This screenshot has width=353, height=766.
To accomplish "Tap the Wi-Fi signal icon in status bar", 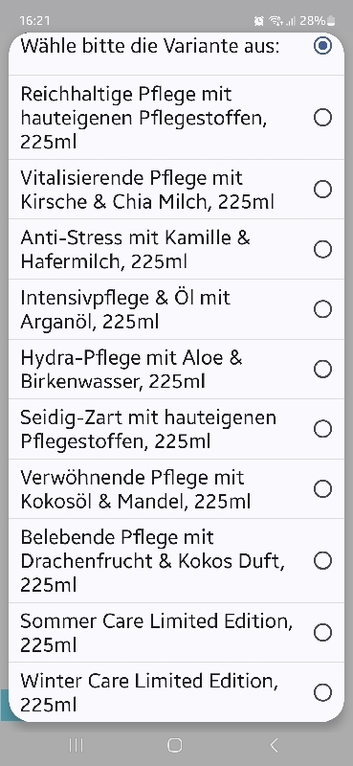I will coord(276,20).
